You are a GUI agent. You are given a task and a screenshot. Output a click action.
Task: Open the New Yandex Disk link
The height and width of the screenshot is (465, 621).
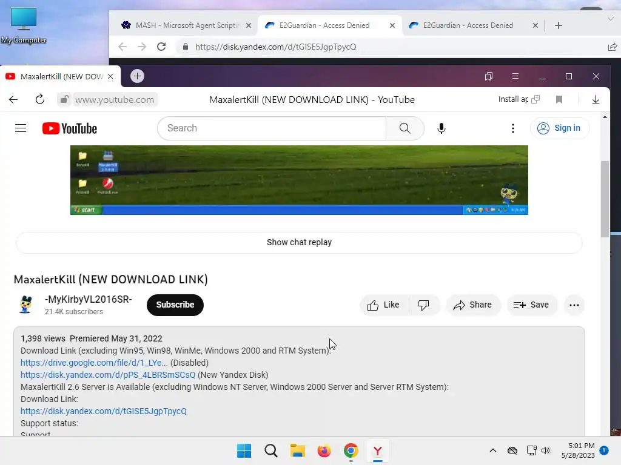point(108,375)
